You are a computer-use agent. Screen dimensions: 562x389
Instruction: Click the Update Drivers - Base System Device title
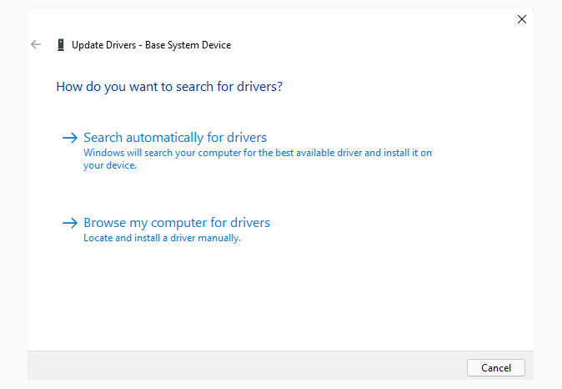coord(151,45)
